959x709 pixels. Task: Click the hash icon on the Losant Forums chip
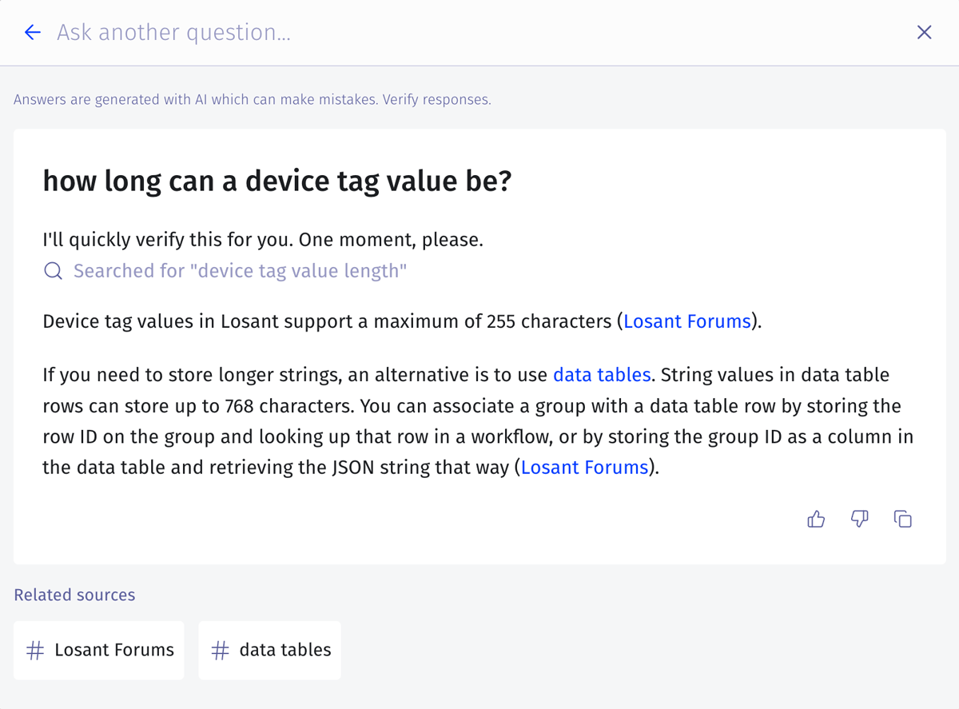[35, 650]
